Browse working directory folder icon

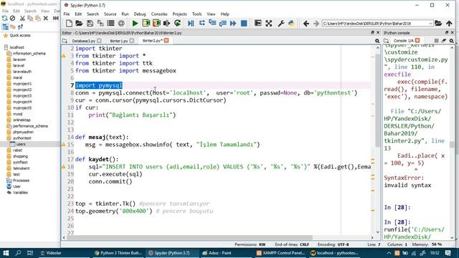coord(438,24)
